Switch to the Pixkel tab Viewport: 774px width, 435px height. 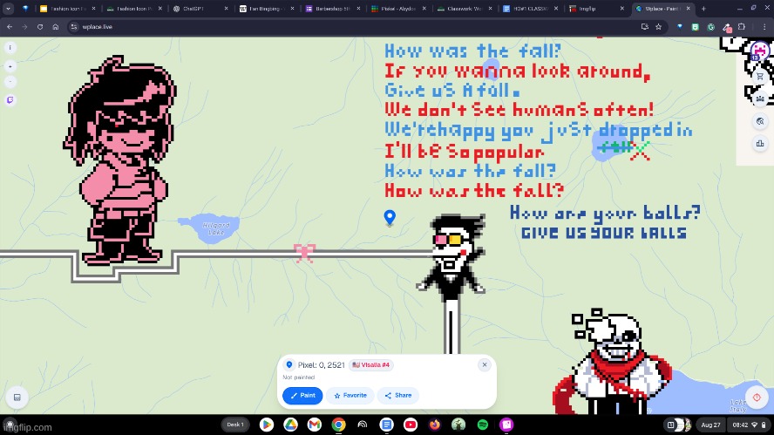coord(397,9)
